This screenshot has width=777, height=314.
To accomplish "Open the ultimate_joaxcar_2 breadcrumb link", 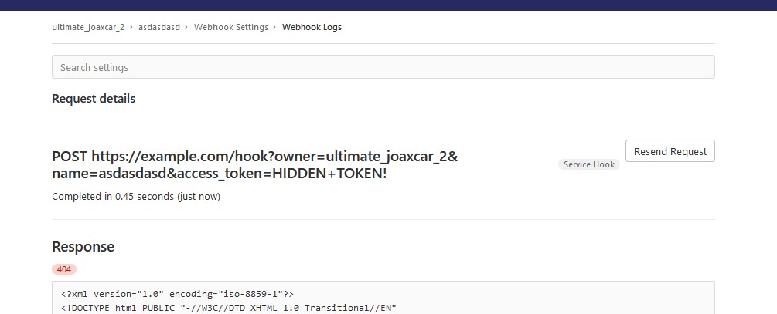I will (x=88, y=27).
